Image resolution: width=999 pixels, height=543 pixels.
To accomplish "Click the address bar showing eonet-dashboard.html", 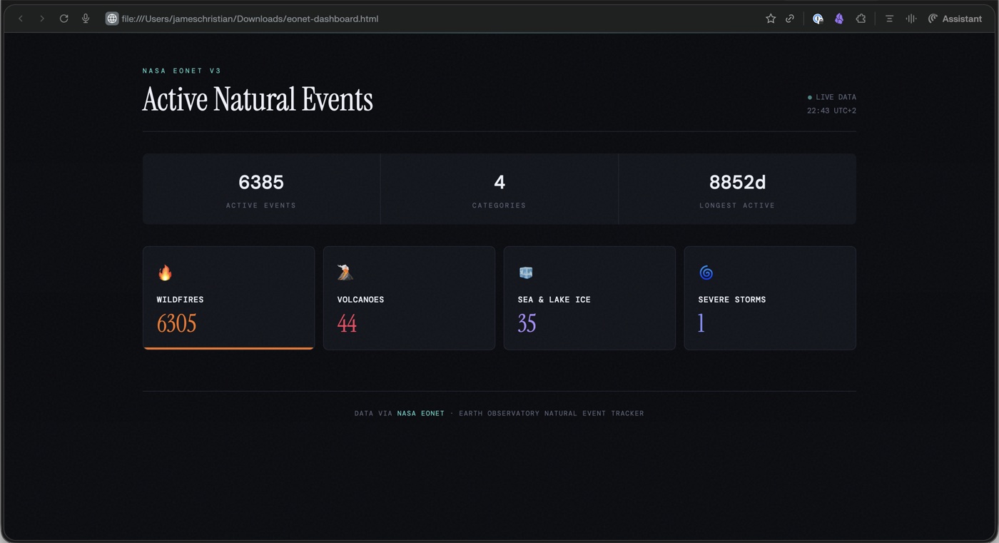I will (x=250, y=19).
